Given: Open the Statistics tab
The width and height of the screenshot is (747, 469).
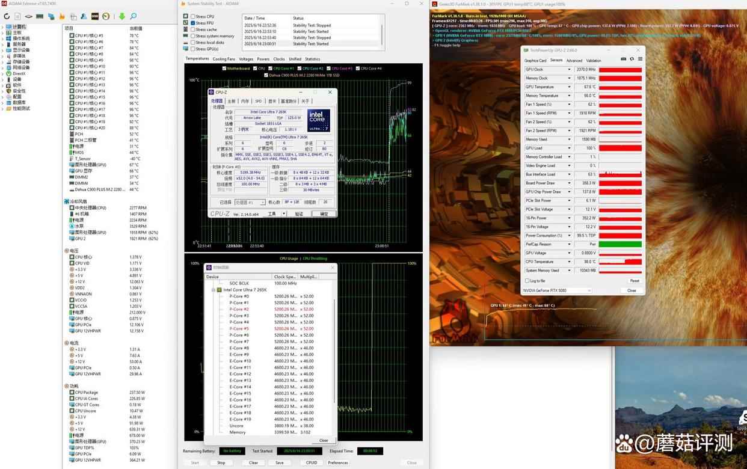Looking at the screenshot, I should 313,59.
